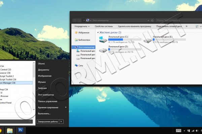Click Удалить или изменить программу
202x134 pixels.
(134, 26)
